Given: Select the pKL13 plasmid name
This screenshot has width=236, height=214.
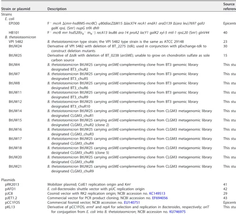Looking at the screenshot, I should pyautogui.click(x=10, y=207).
